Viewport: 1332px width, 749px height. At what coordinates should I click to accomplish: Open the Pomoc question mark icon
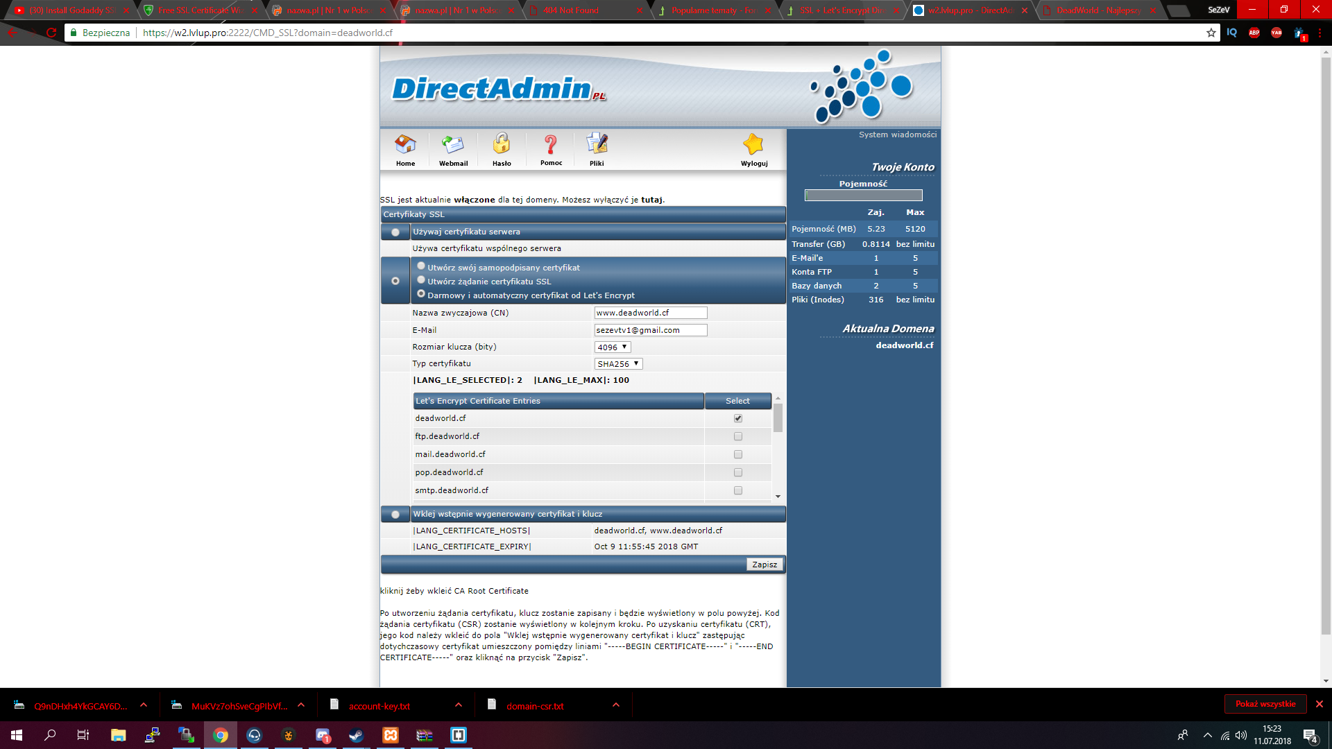point(551,145)
